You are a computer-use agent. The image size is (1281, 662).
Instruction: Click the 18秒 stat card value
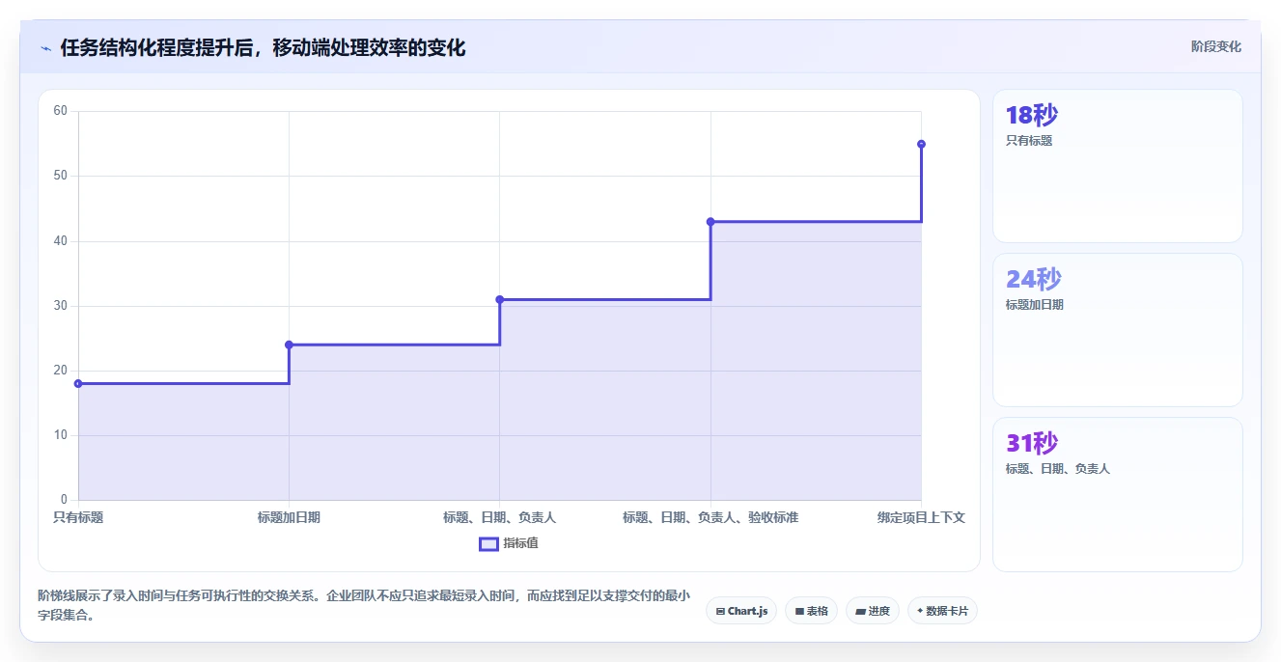coord(1032,116)
